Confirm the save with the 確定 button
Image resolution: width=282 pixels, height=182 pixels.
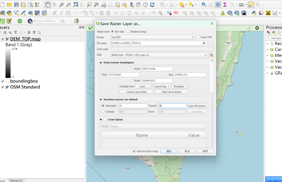click(169, 151)
